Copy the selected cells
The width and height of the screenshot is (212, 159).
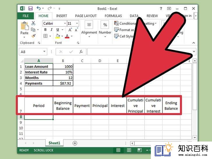pyautogui.click(x=33, y=29)
